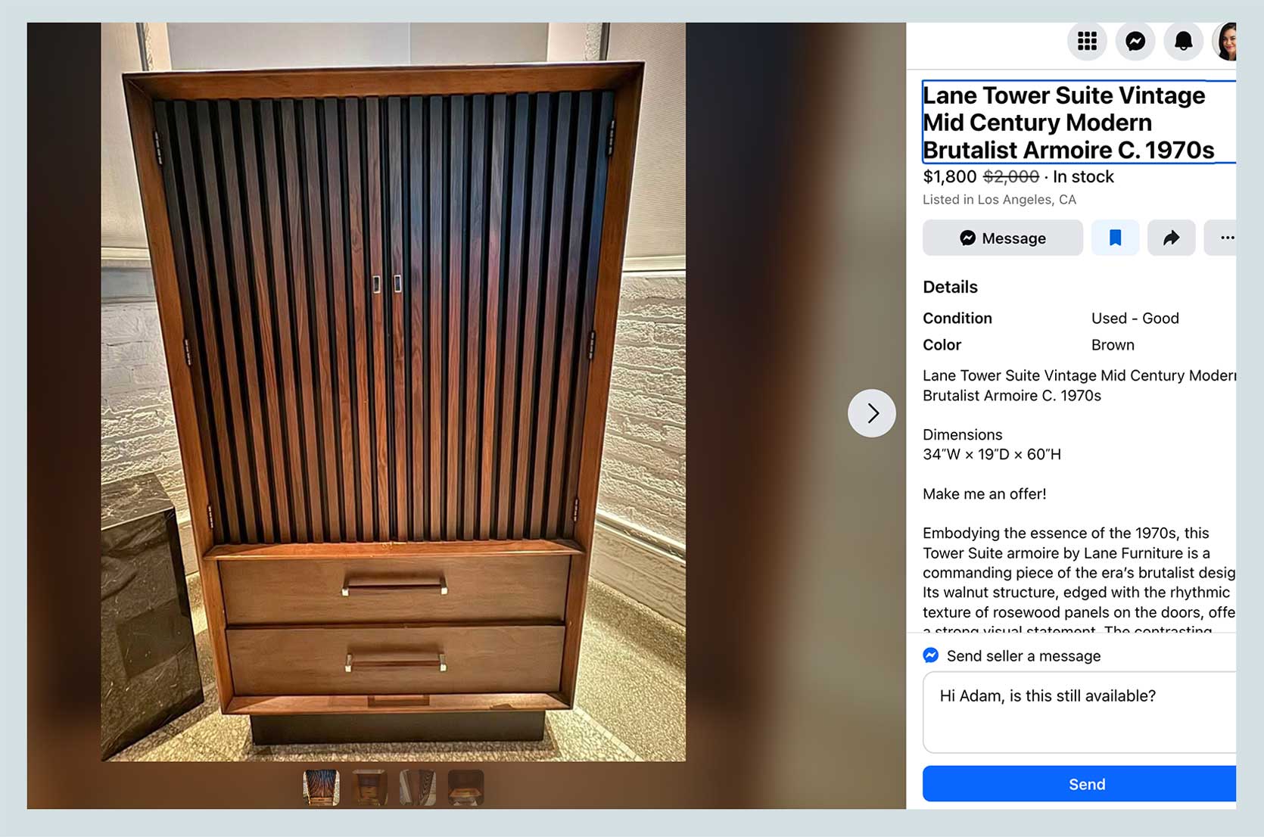Open Messenger from the top bar
1264x837 pixels.
click(1135, 41)
